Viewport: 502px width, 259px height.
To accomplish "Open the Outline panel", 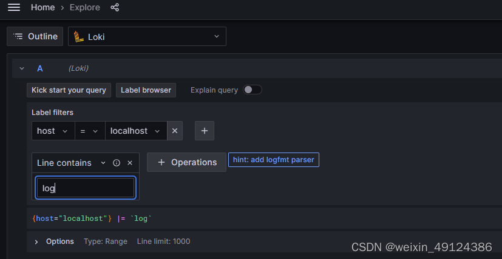I will tap(35, 36).
